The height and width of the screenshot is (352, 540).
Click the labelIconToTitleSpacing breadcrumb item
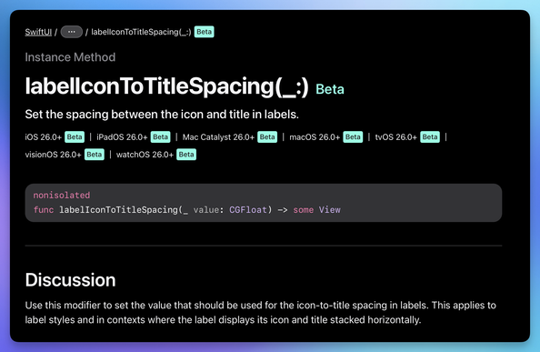click(x=141, y=32)
